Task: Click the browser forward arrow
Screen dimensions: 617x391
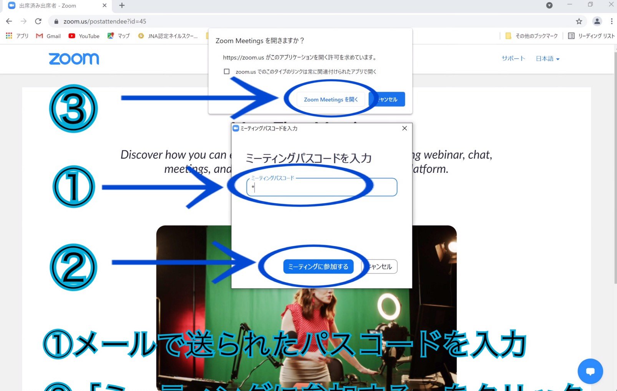Action: pyautogui.click(x=23, y=21)
